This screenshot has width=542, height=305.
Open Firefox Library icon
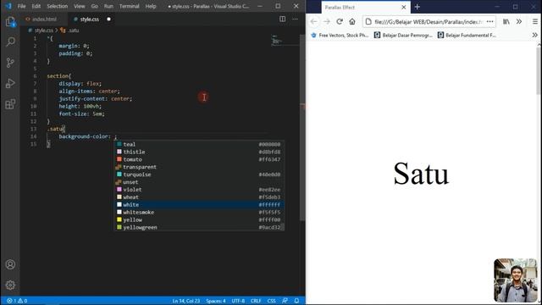(x=506, y=21)
